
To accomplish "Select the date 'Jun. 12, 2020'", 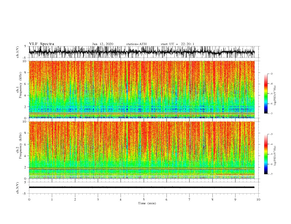I will coord(103,44).
